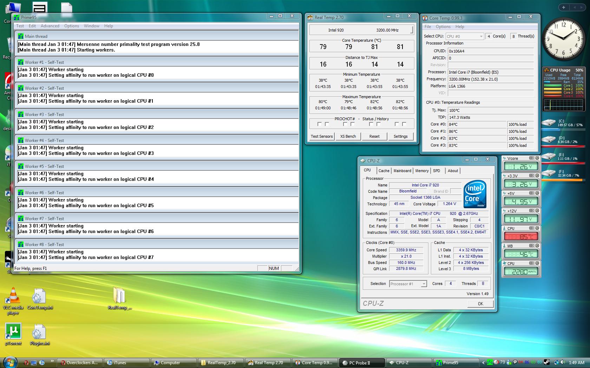Image resolution: width=590 pixels, height=368 pixels.
Task: Click the Worker #1 Self-Test window icon
Action: [21, 62]
